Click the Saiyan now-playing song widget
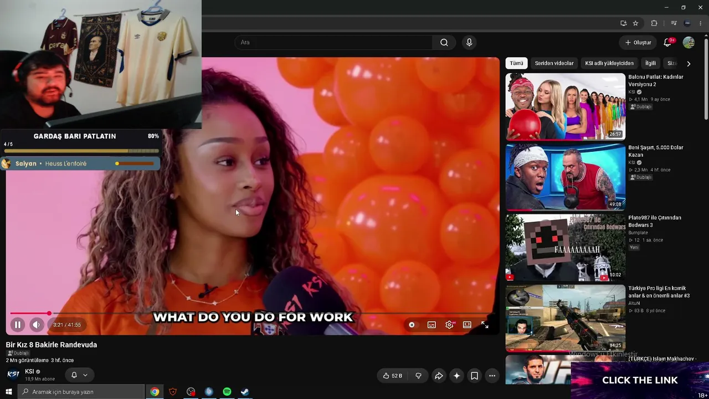This screenshot has width=709, height=399. [81, 163]
